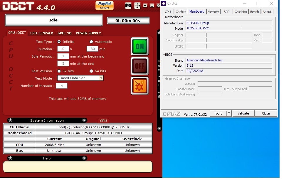Click the American Megatrends Inc. BIOS brand
Viewport: 296px width, 185px height.
click(229, 60)
